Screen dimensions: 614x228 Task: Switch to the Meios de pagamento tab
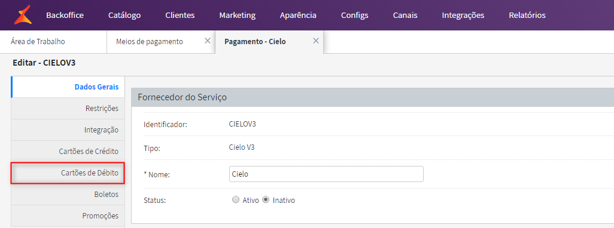coord(149,42)
